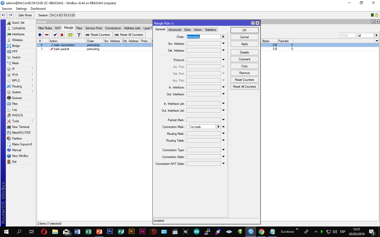Disable rule with red X toolbar icon

[x=62, y=35]
